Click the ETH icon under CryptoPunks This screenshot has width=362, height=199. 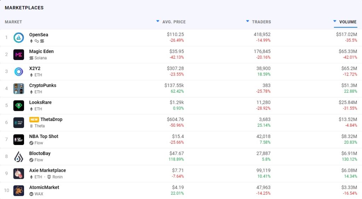coord(31,92)
